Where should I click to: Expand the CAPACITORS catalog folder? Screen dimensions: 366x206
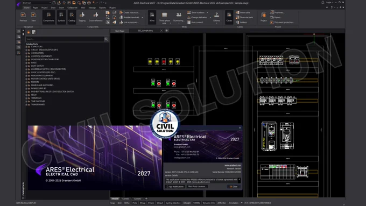tap(26, 47)
